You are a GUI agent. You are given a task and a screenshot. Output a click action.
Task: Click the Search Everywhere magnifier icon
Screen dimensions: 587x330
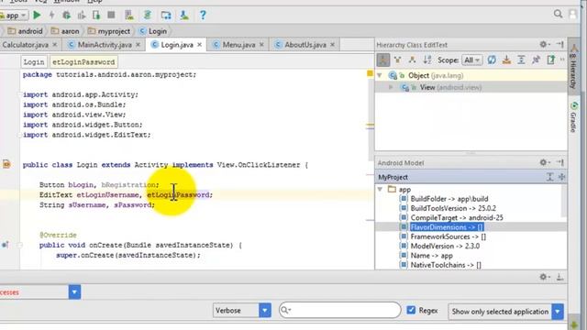point(558,15)
